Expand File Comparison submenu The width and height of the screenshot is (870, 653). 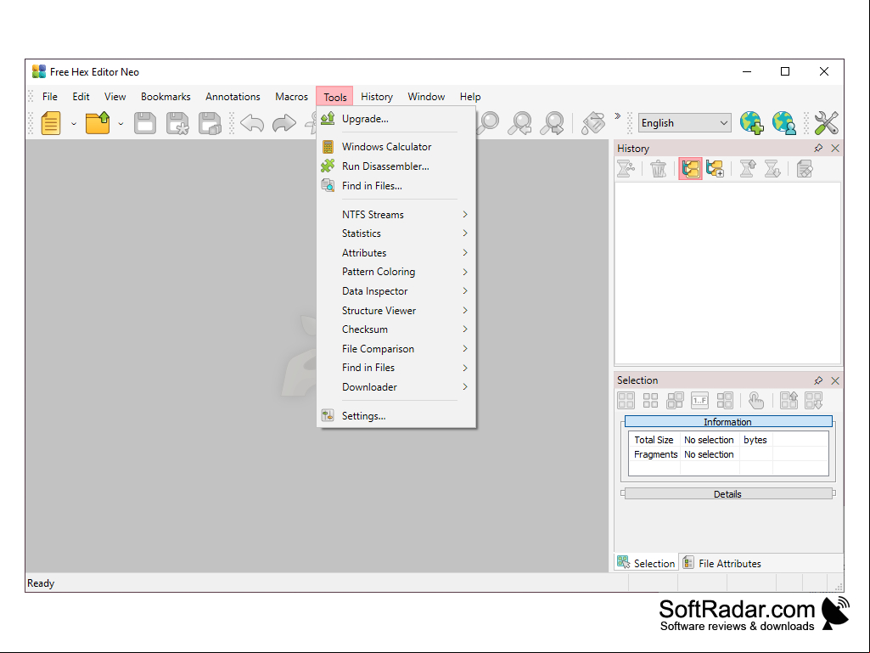coord(396,349)
